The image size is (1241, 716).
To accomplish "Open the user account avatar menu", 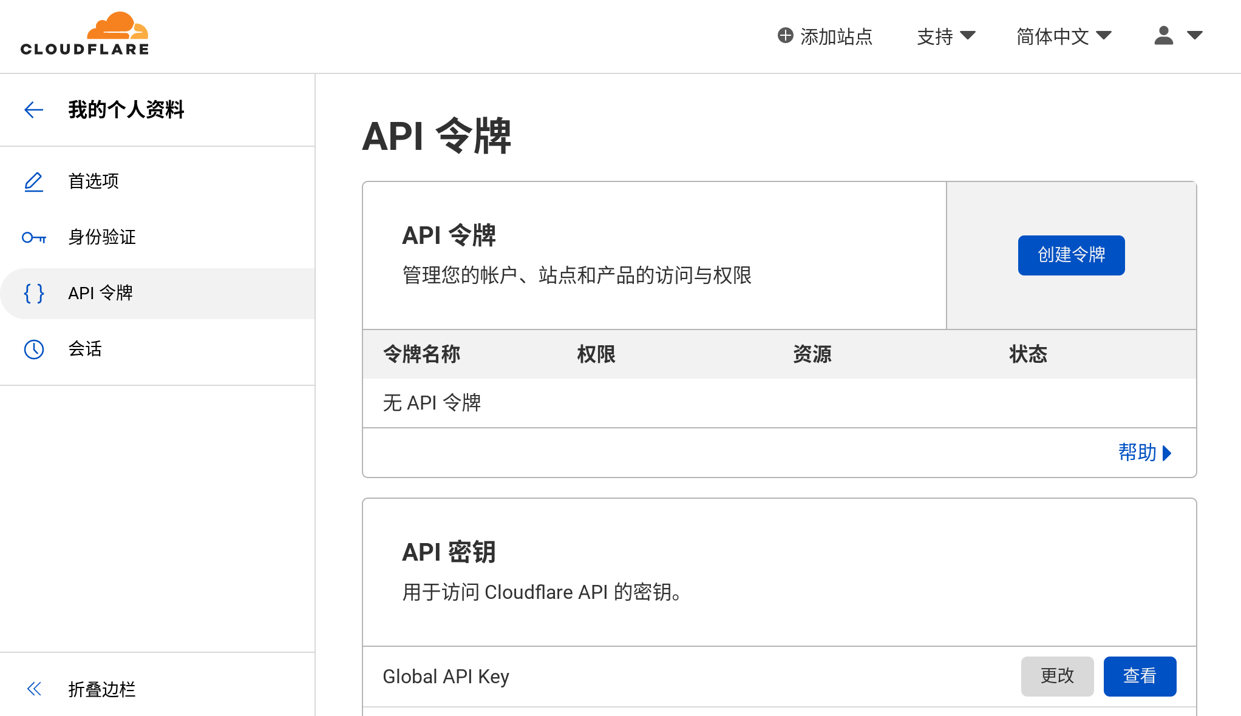I will point(1163,36).
